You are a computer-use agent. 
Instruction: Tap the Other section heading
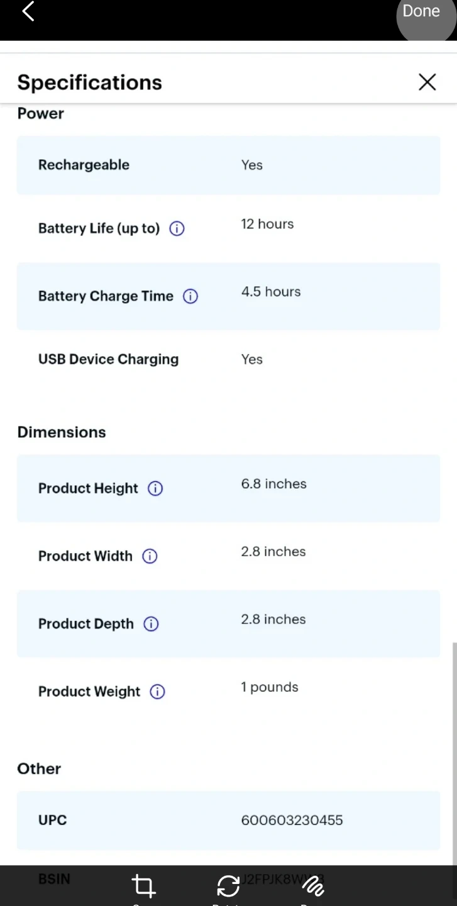click(39, 769)
